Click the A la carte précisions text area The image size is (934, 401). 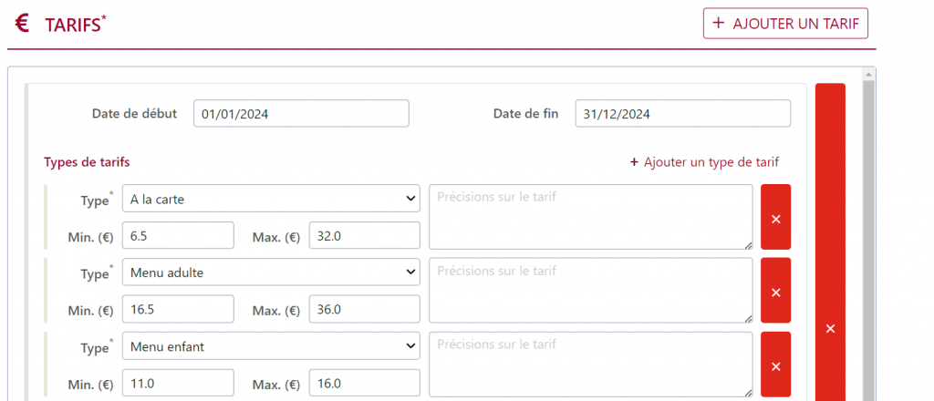pos(591,217)
